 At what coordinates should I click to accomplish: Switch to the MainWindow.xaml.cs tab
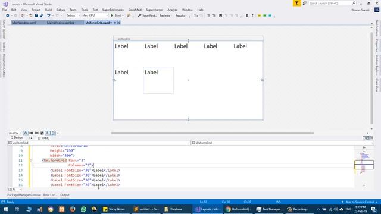(61, 23)
